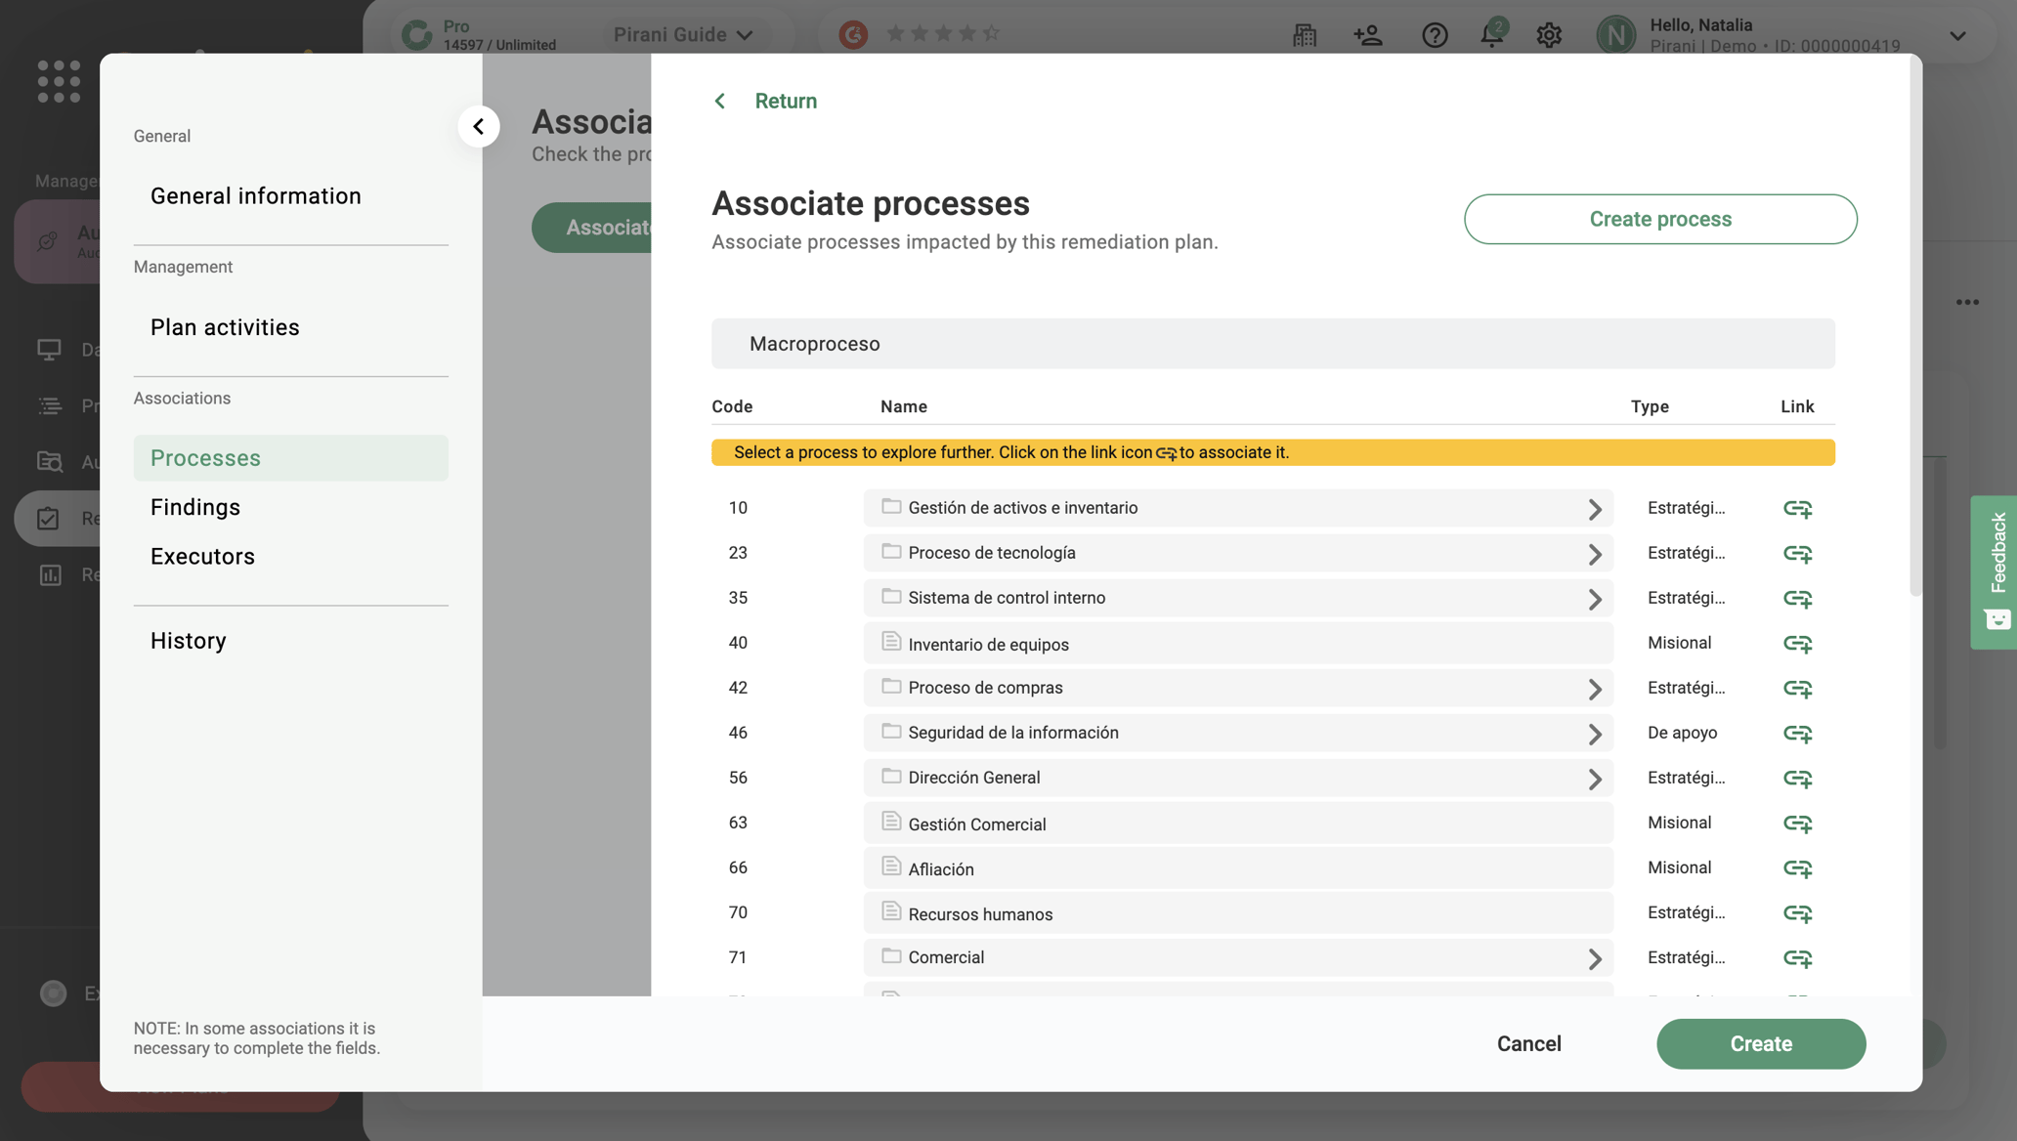Link the Recursos humanos process
This screenshot has height=1141, width=2017.
click(1797, 912)
